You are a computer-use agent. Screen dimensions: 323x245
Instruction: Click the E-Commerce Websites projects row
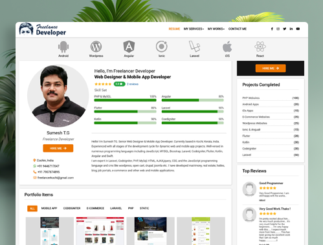271,117
